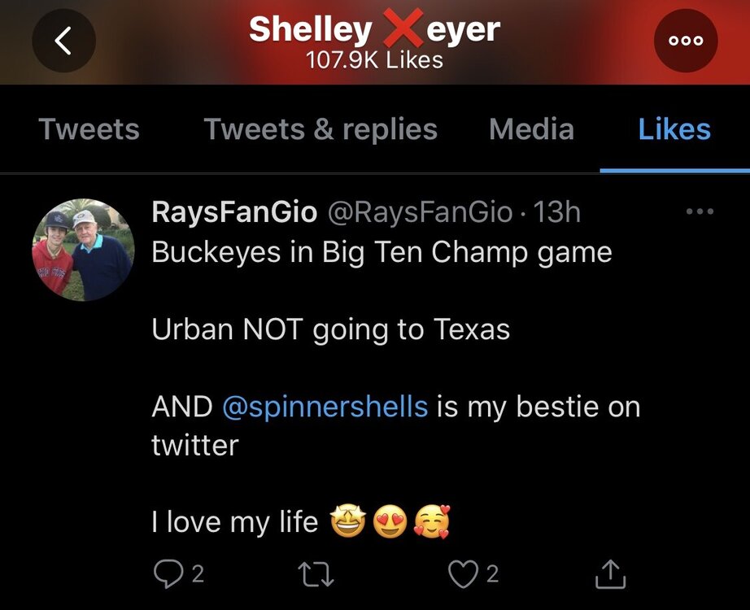
Task: Open the tweet's three-dot overflow menu
Action: click(699, 212)
